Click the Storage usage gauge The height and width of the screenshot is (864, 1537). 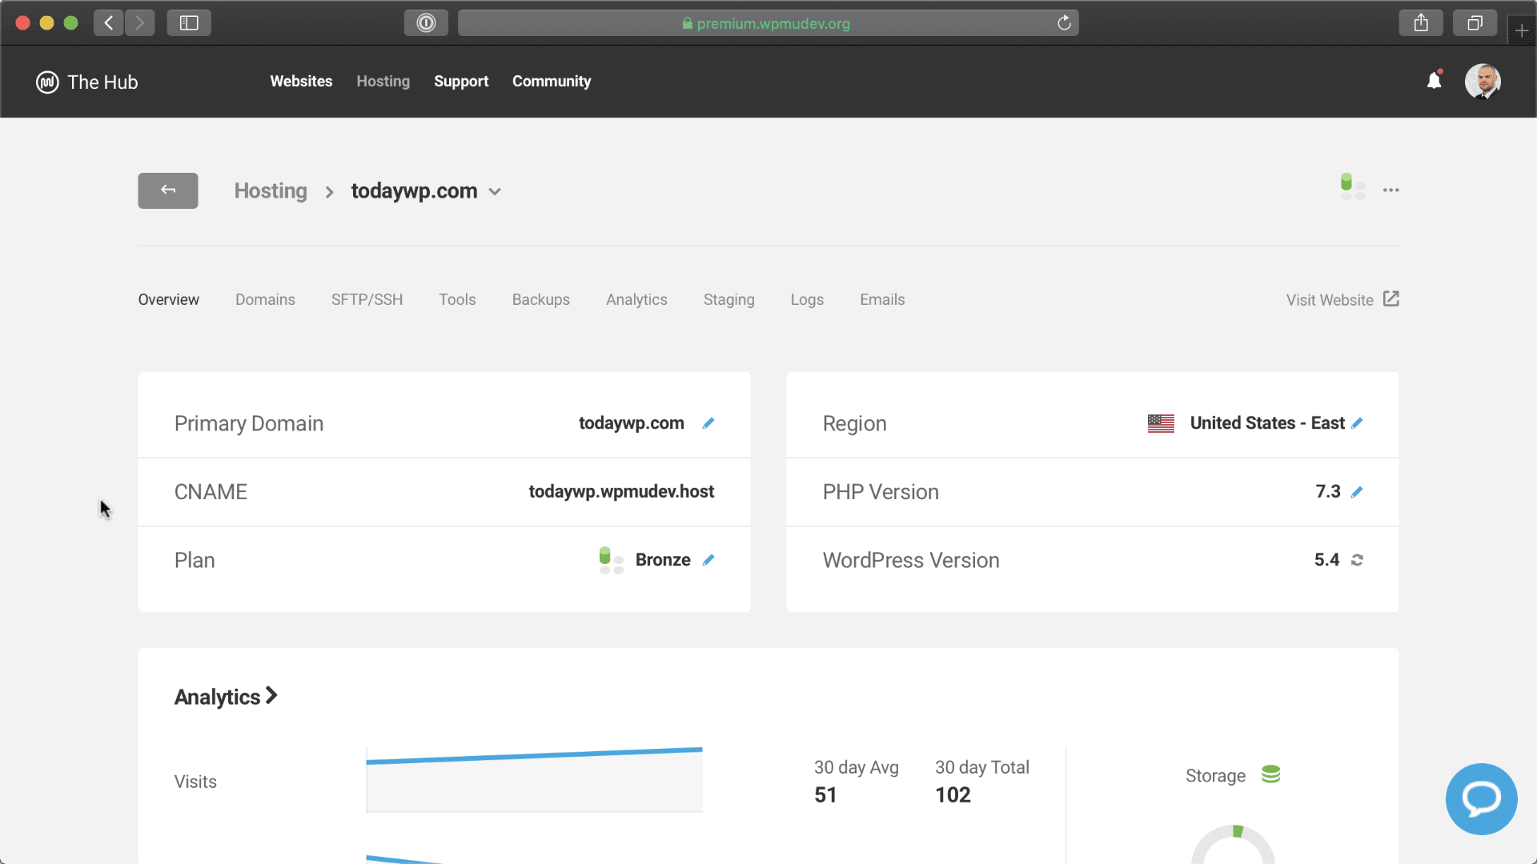pos(1233,844)
